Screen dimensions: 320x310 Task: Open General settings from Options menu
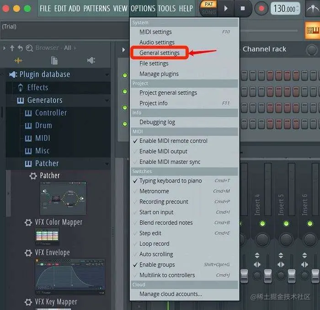pos(160,53)
